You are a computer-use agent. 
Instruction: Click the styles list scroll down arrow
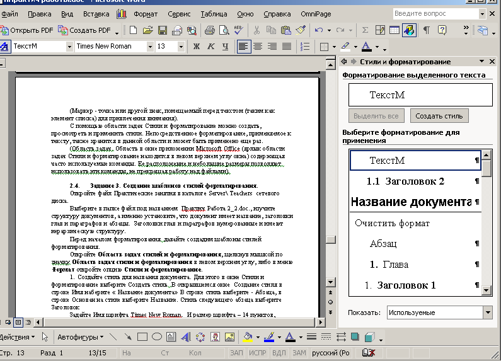pyautogui.click(x=487, y=290)
